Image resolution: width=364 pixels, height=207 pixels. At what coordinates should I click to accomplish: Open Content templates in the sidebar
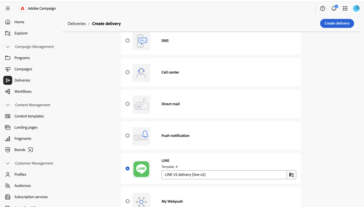tap(29, 116)
